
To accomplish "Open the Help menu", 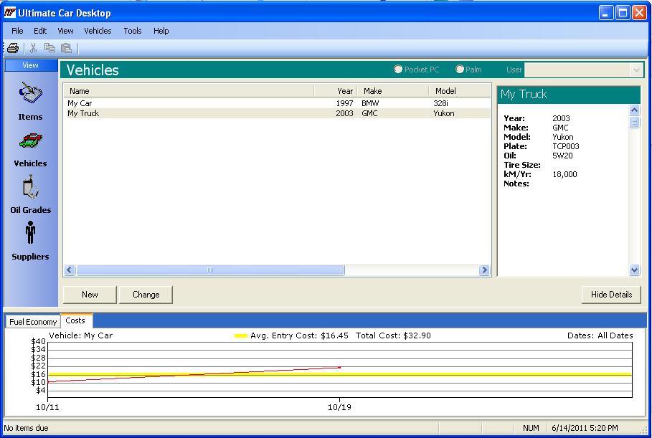I will (161, 31).
